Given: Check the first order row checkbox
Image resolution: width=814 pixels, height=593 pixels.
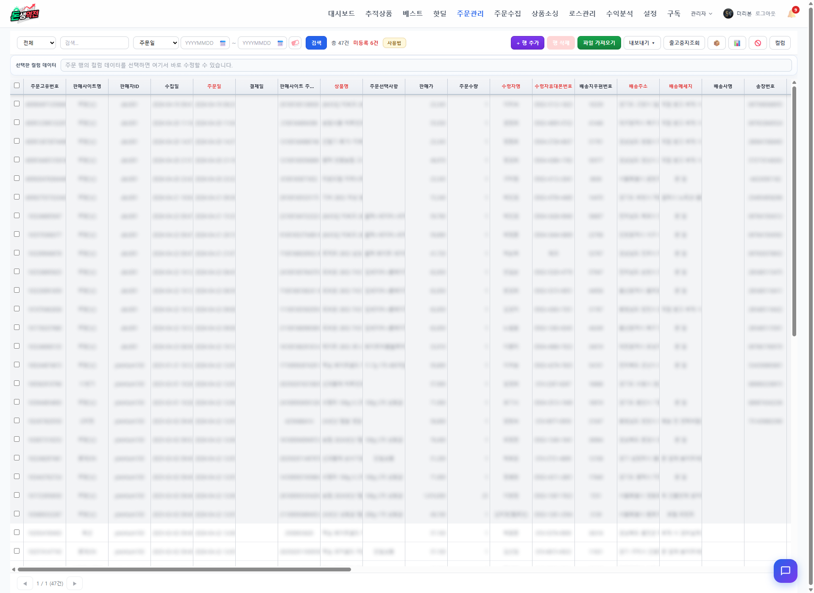Looking at the screenshot, I should pyautogui.click(x=17, y=104).
